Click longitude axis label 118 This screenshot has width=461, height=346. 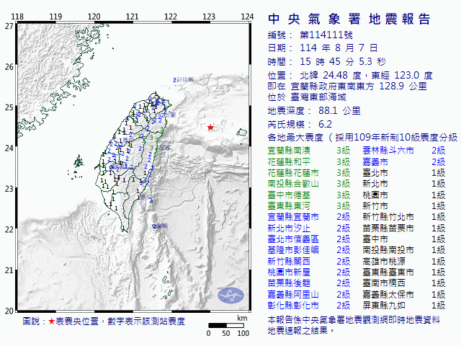tap(17, 17)
